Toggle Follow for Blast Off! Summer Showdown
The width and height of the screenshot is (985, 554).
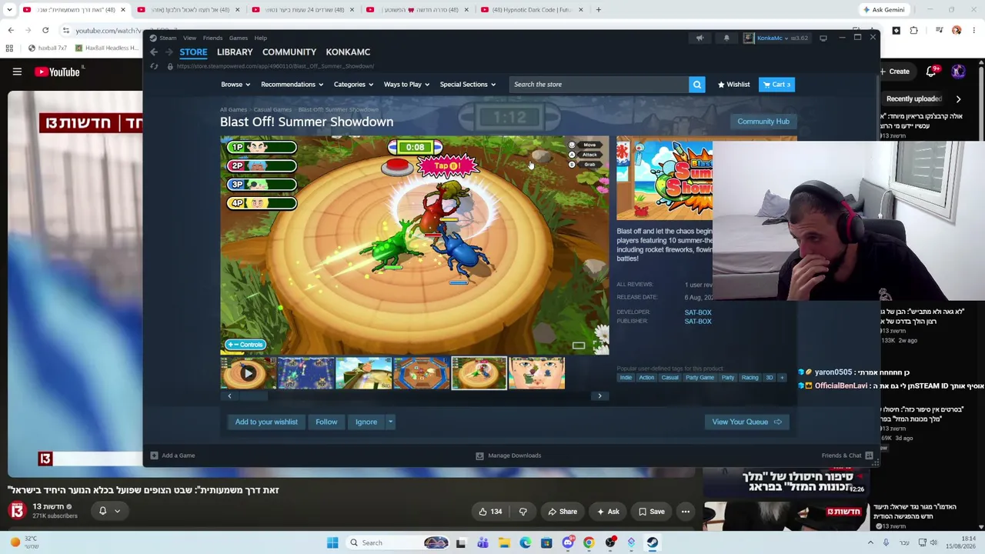[x=326, y=422]
